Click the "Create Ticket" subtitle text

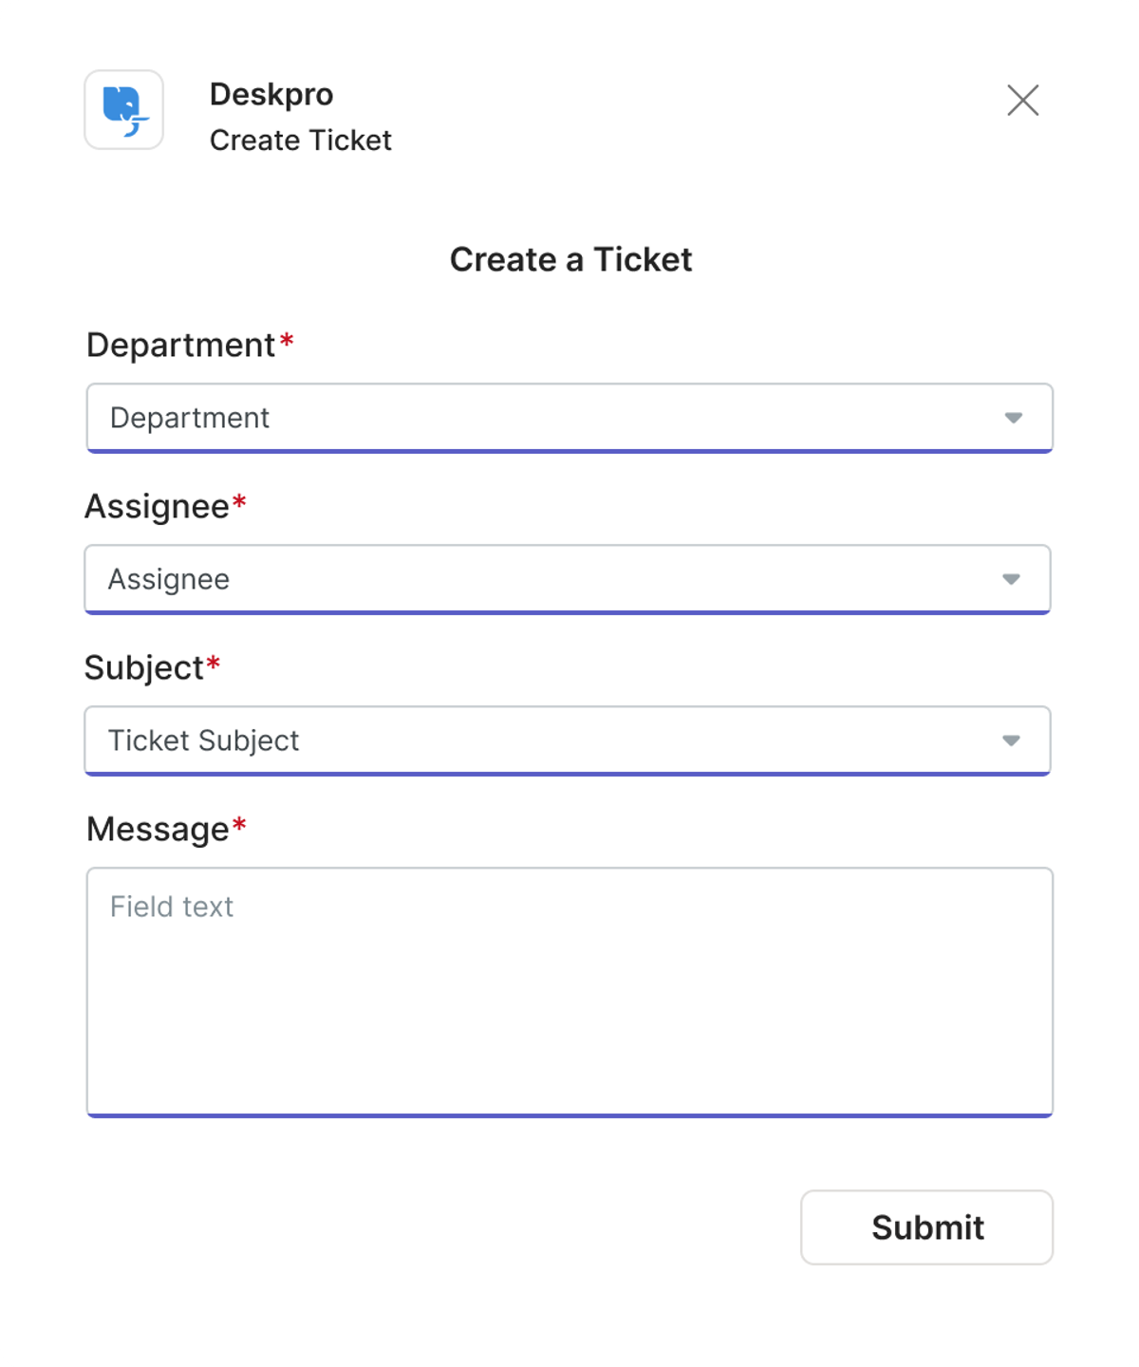point(300,140)
